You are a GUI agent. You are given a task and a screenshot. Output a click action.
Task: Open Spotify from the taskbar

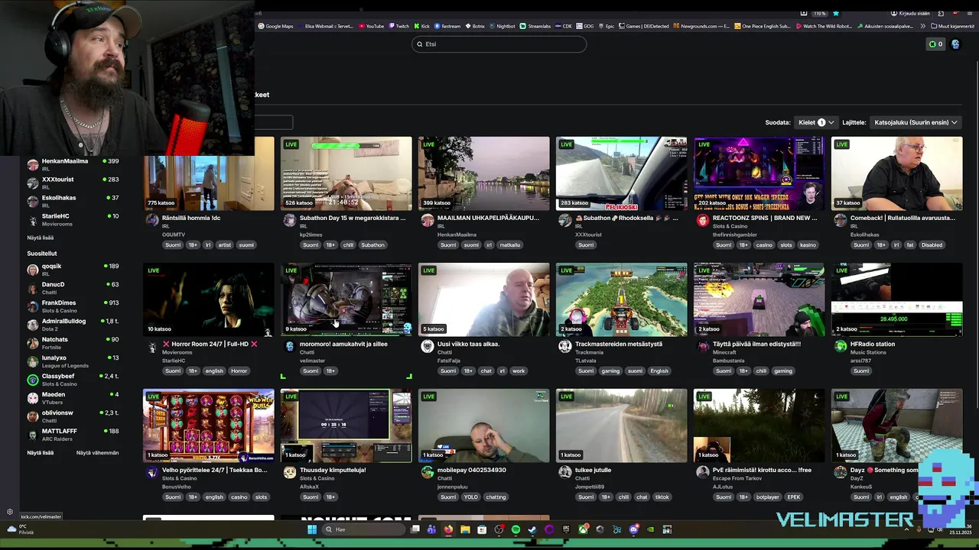pos(516,529)
